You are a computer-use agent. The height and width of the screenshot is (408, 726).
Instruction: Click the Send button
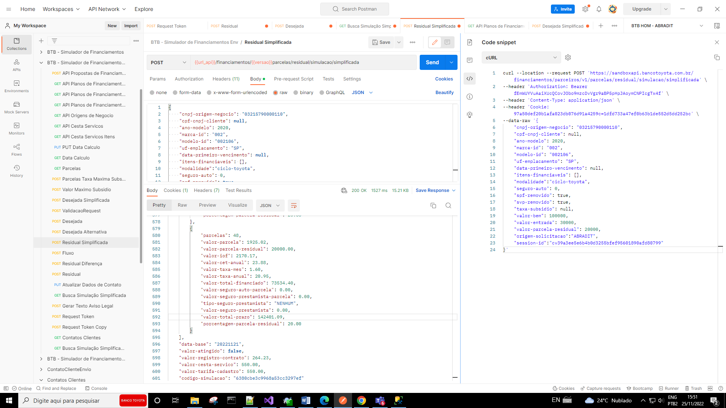click(x=432, y=62)
